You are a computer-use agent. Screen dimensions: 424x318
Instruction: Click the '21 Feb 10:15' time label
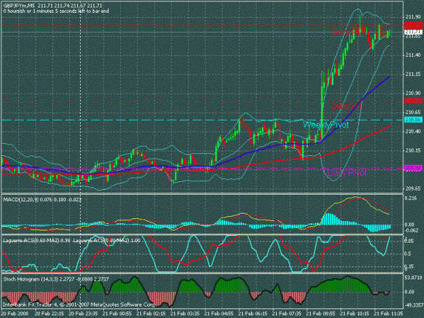click(x=355, y=314)
